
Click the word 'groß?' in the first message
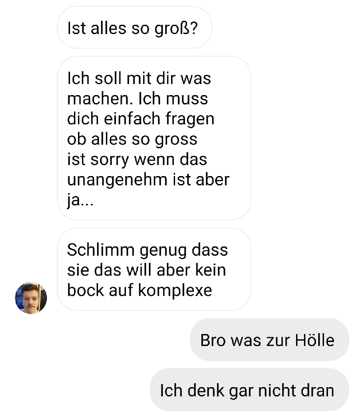176,28
